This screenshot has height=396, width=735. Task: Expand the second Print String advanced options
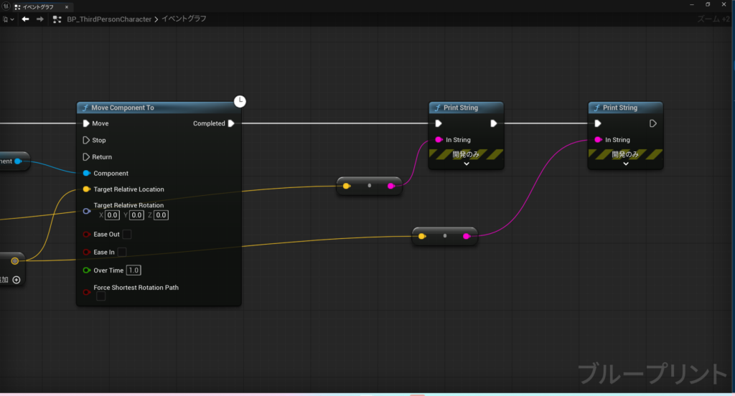click(625, 164)
